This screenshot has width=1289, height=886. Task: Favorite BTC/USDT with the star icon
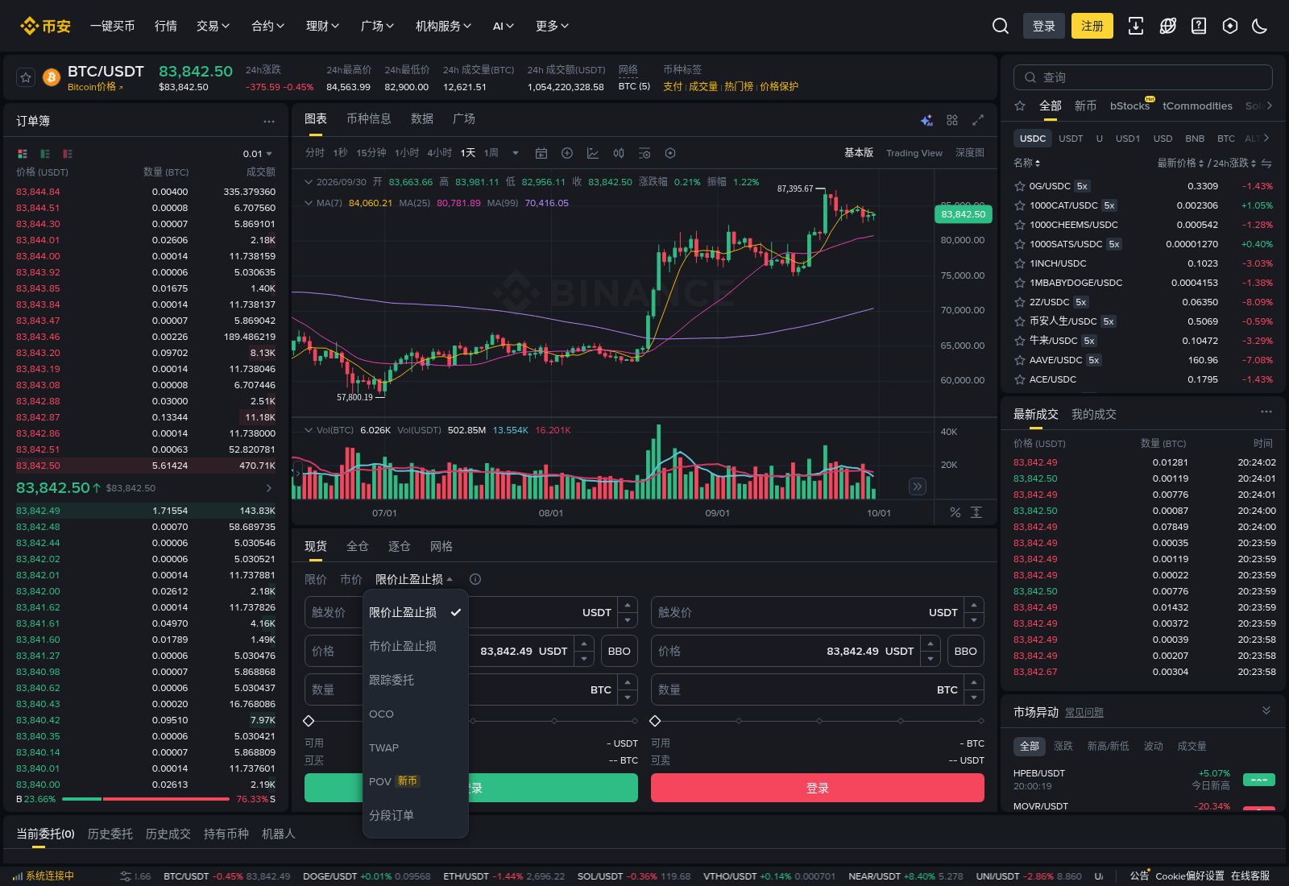[26, 77]
